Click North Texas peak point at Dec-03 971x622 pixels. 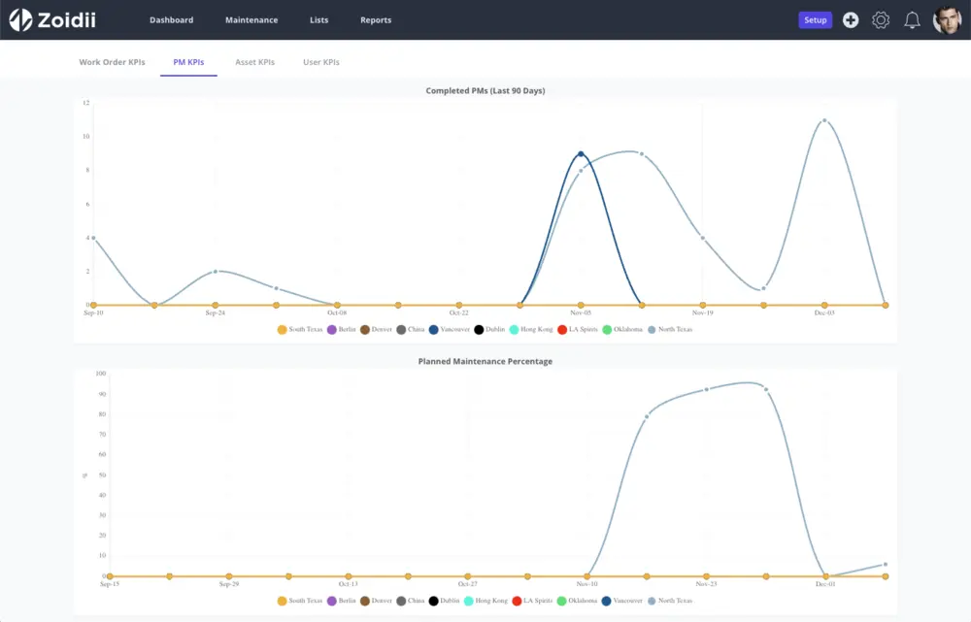(x=824, y=120)
